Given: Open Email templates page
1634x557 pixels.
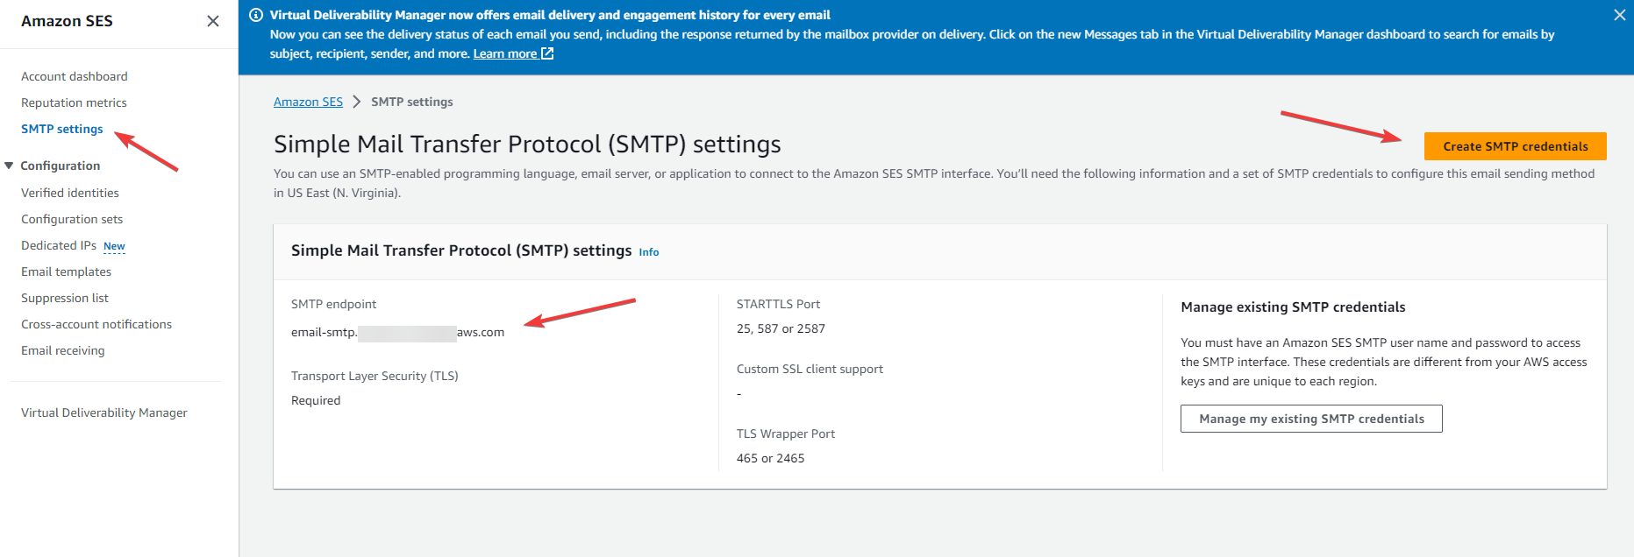Looking at the screenshot, I should pos(66,271).
